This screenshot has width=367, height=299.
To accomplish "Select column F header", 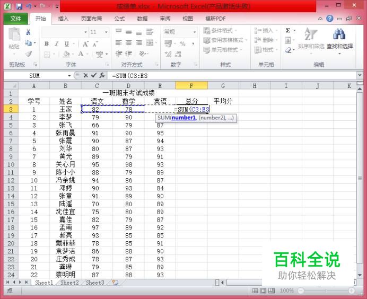I will (x=191, y=86).
